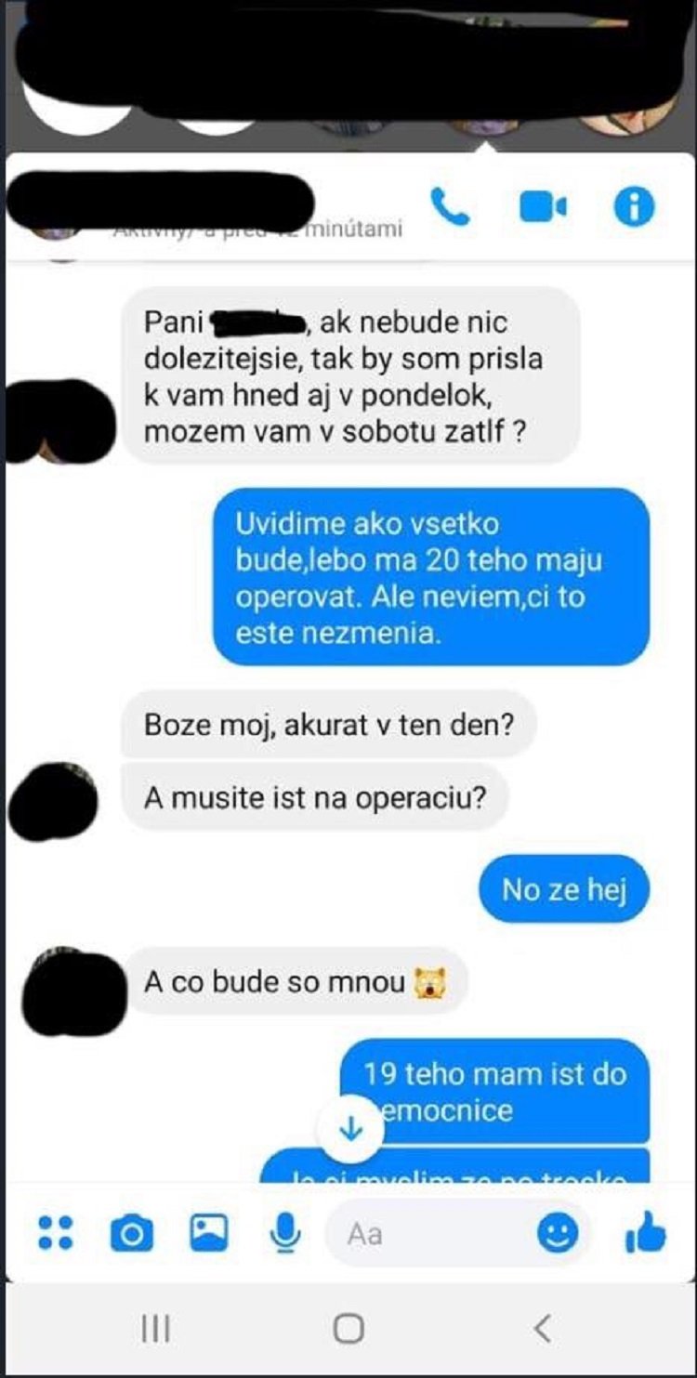Tap the 'Boze moj, akurat v ten den?' message

[x=329, y=725]
